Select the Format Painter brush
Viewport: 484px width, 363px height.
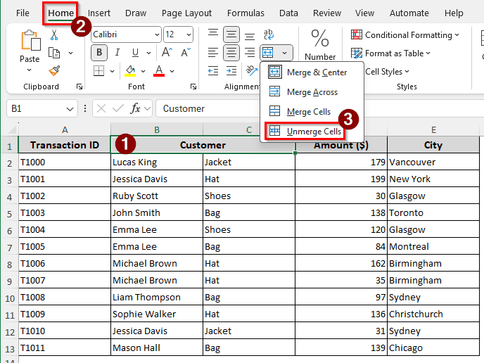(54, 70)
